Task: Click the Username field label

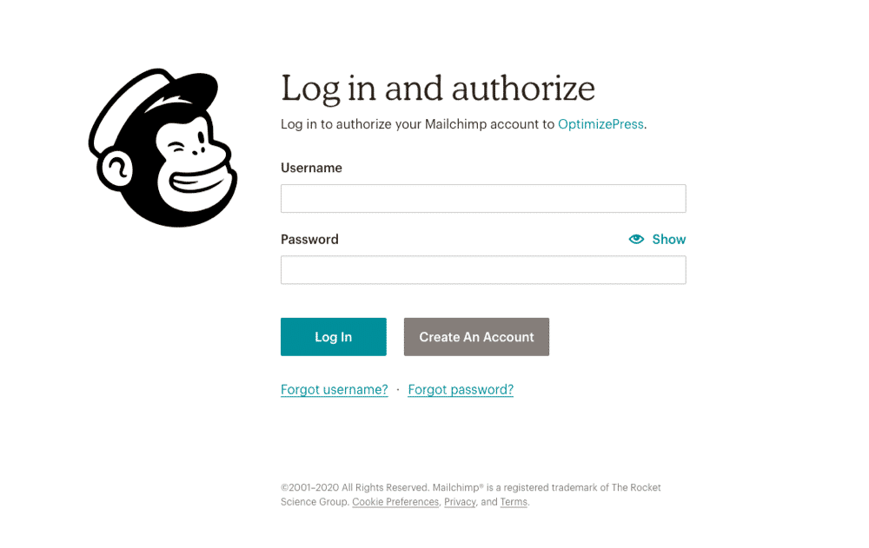Action: [311, 168]
